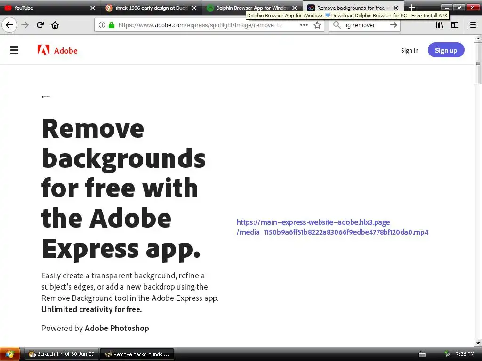Close the shrek 1996 early design tab
The height and width of the screenshot is (361, 482).
click(x=193, y=8)
